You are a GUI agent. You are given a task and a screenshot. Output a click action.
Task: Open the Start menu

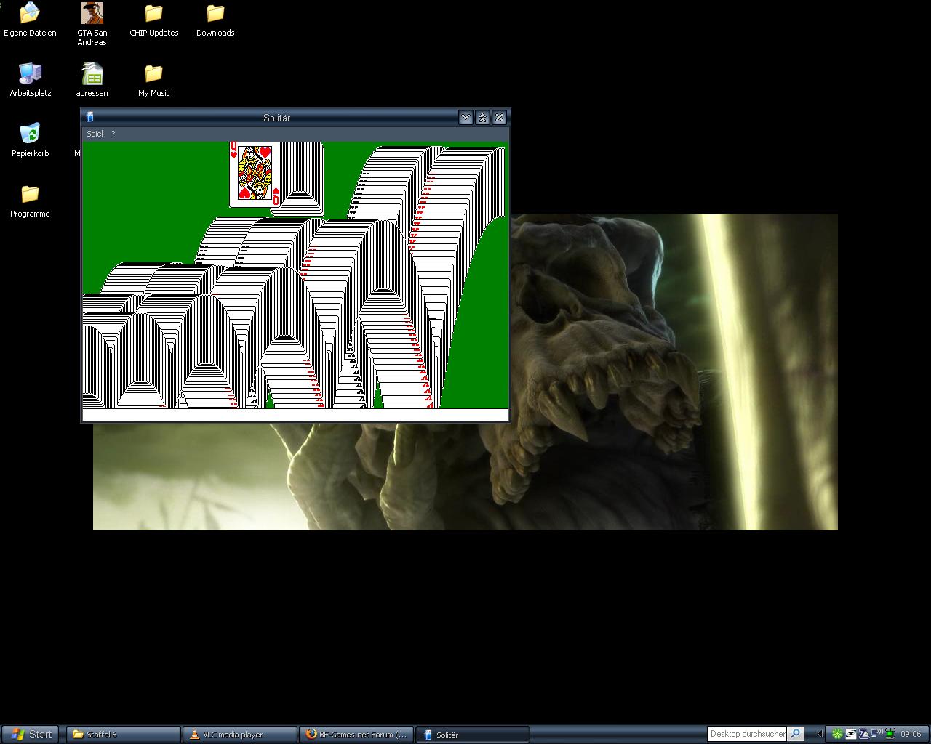click(x=31, y=735)
